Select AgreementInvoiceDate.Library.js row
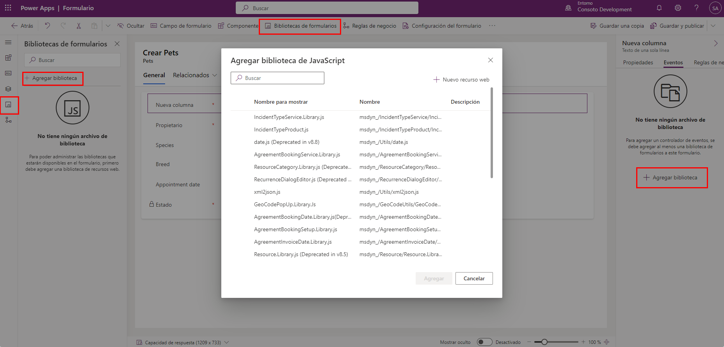Viewport: 724px width, 347px height. pos(360,242)
